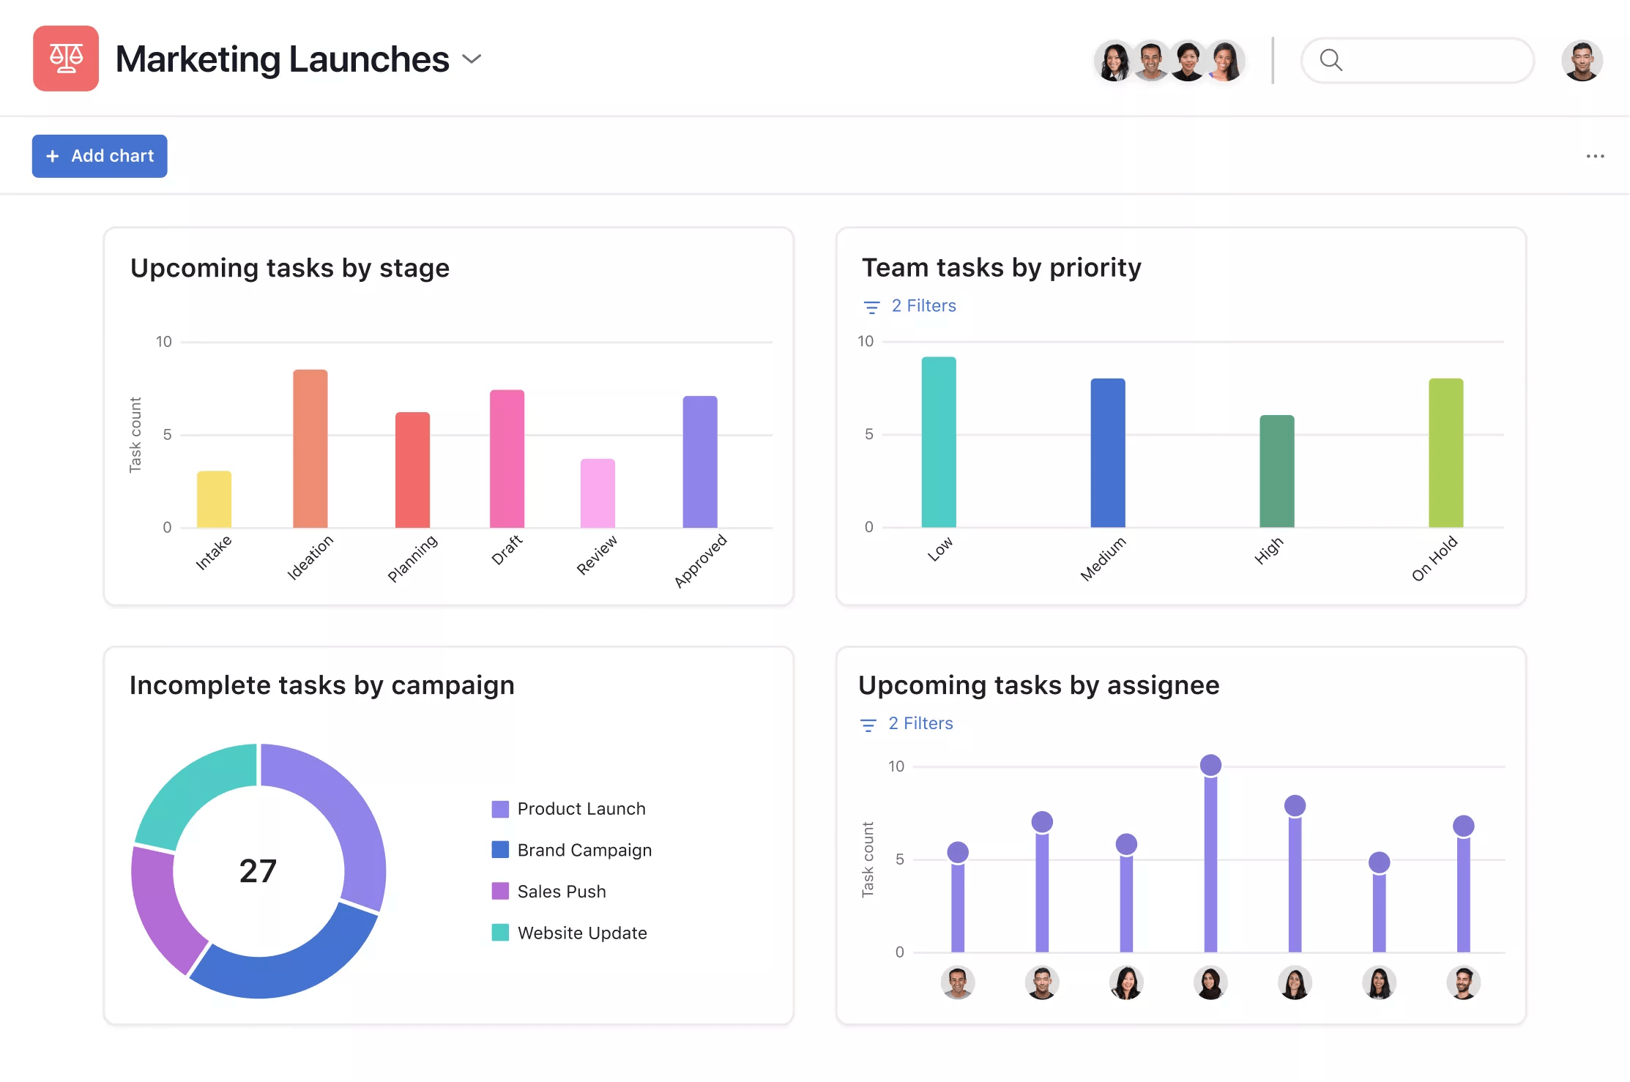
Task: Open your profile avatar in the top right
Action: point(1582,61)
